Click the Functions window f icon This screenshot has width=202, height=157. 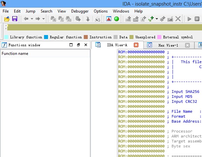(4, 45)
